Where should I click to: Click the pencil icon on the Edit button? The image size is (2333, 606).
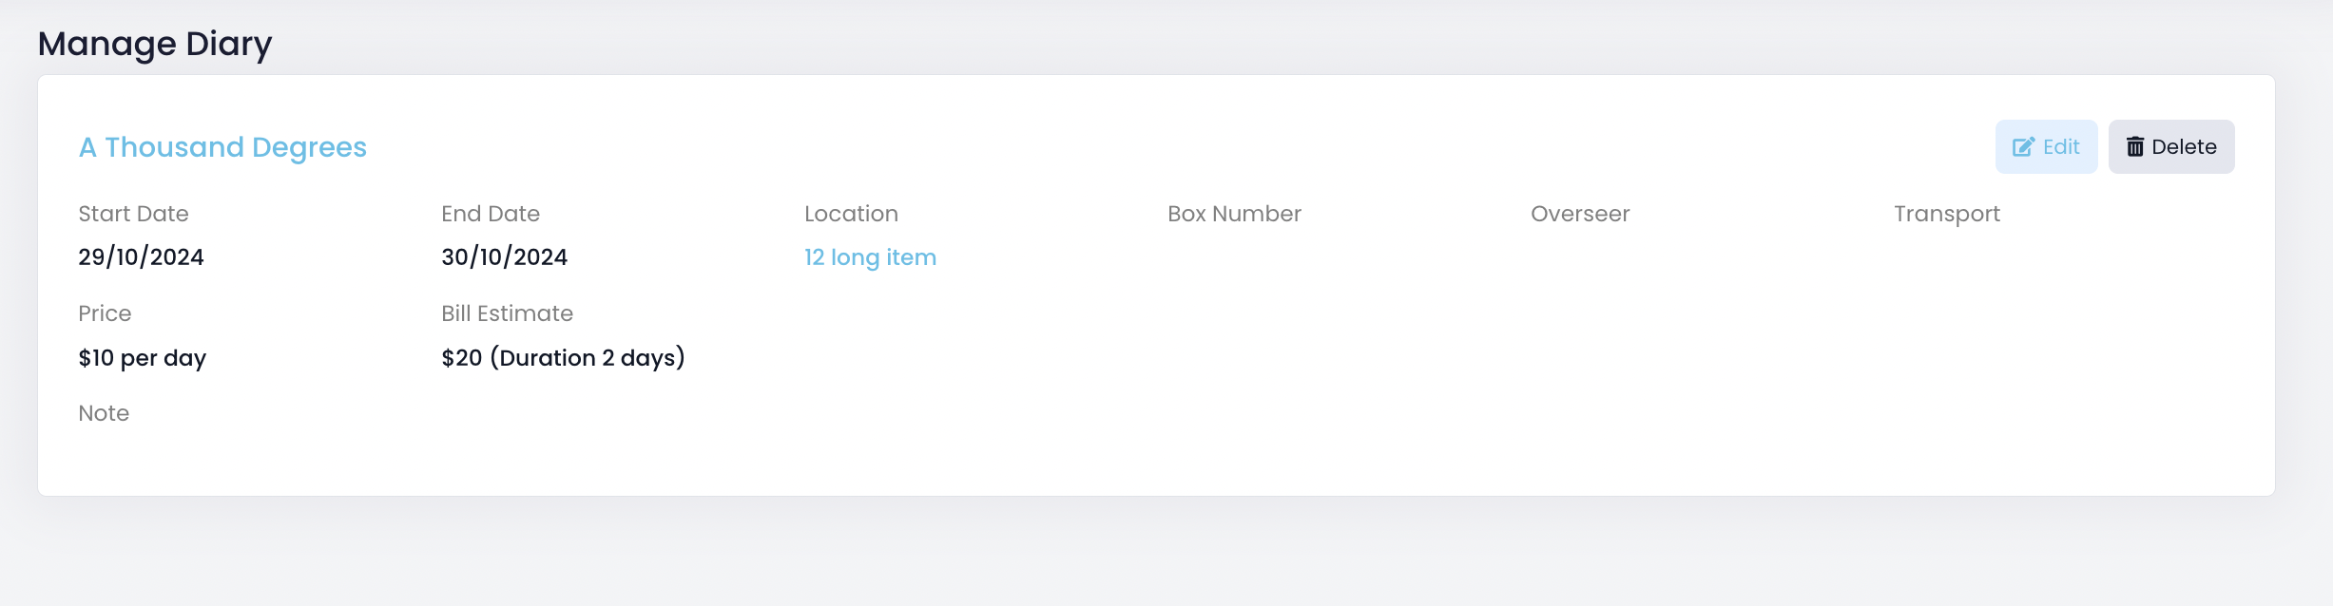[2023, 147]
